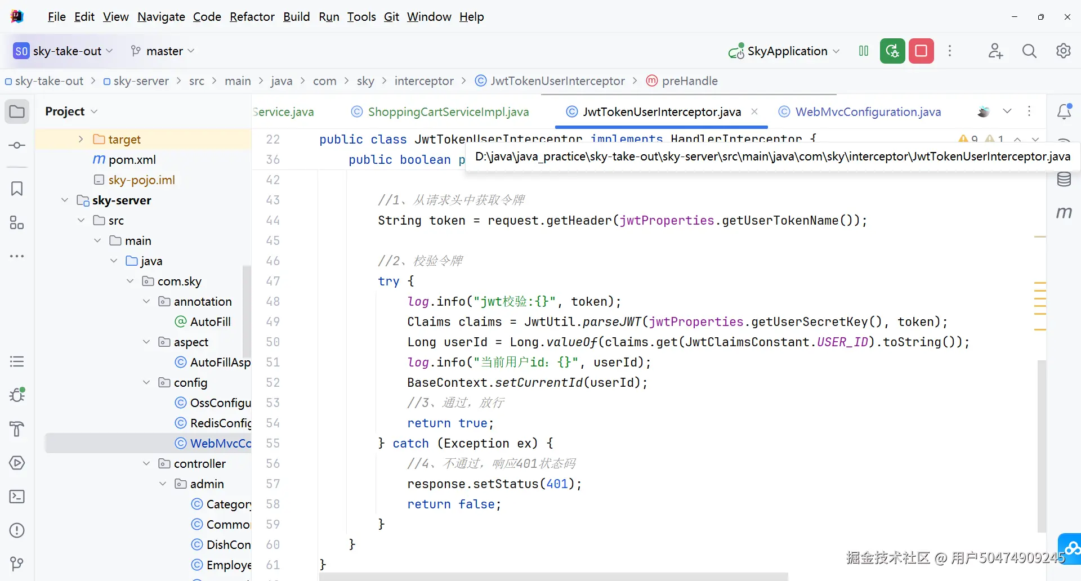1081x581 pixels.
Task: Open the master branch dropdown
Action: (163, 51)
